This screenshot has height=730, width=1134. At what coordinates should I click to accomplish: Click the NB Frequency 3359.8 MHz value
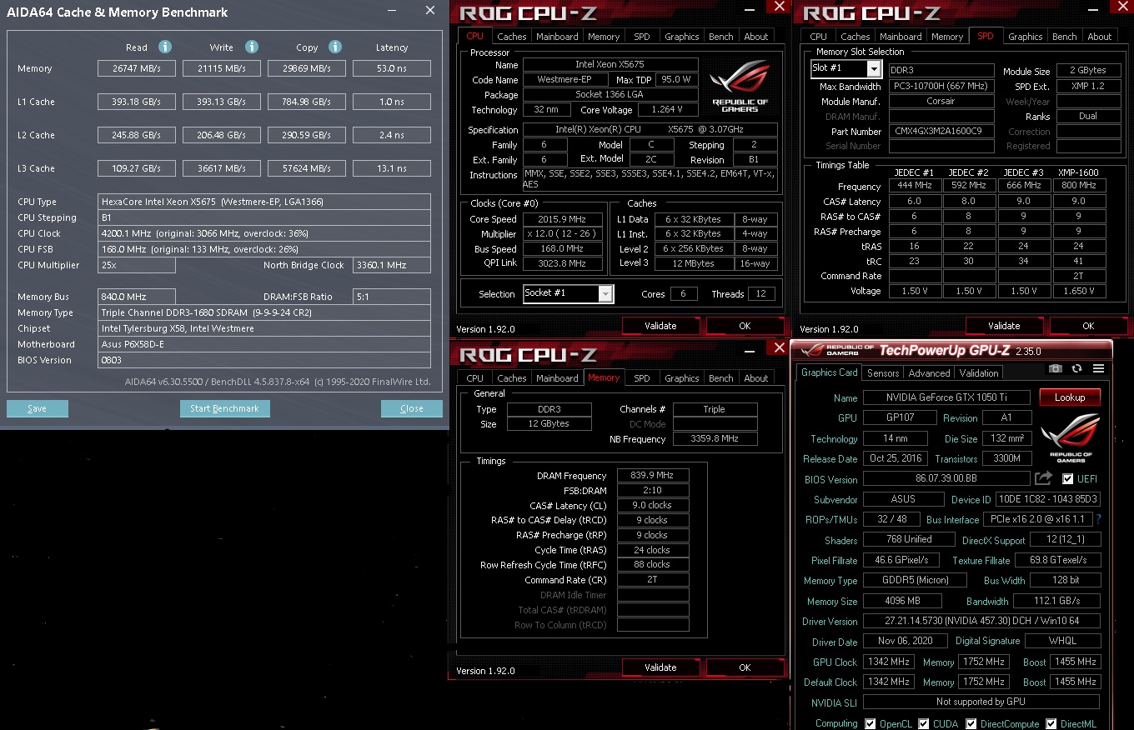click(x=715, y=438)
